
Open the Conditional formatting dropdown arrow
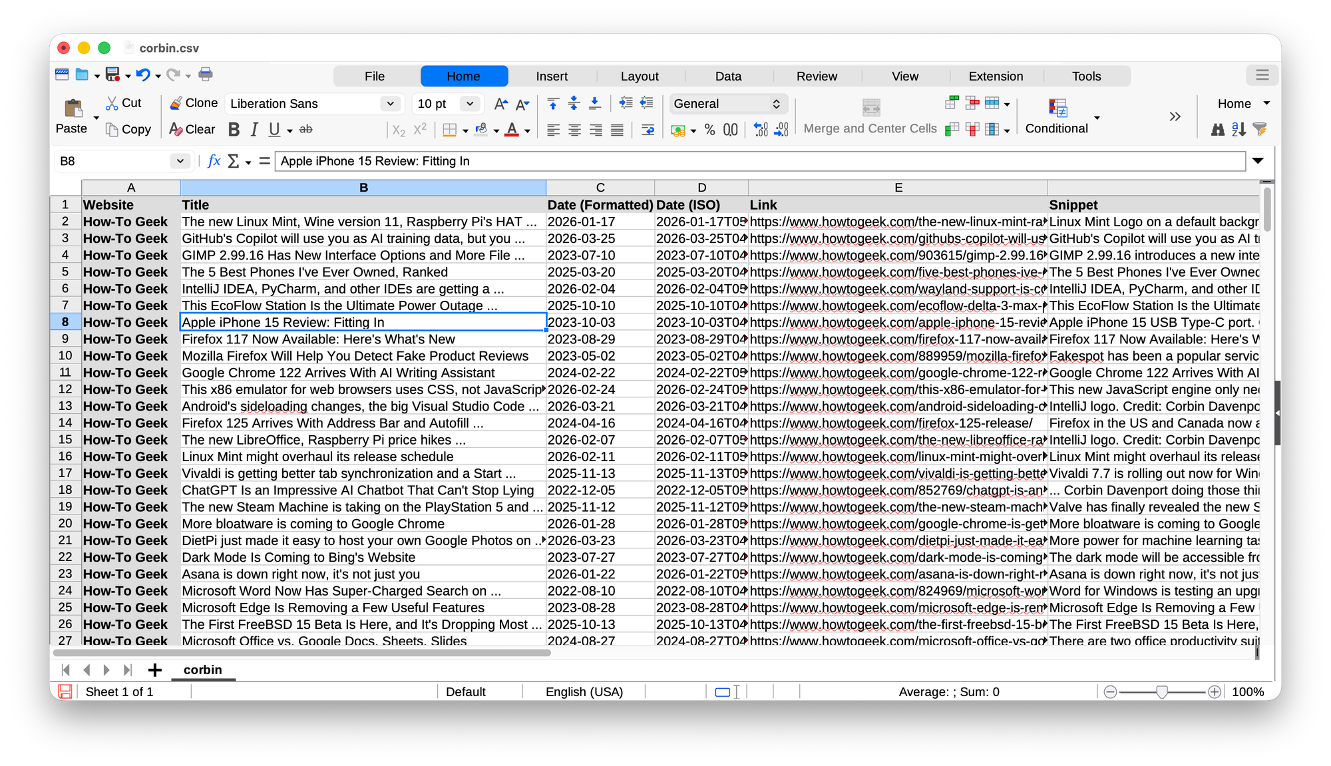(1097, 118)
